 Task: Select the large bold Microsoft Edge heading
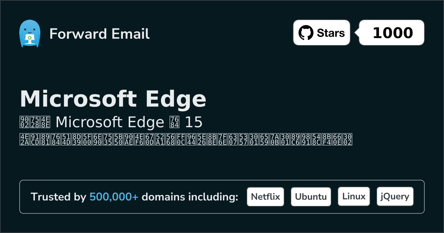113,99
